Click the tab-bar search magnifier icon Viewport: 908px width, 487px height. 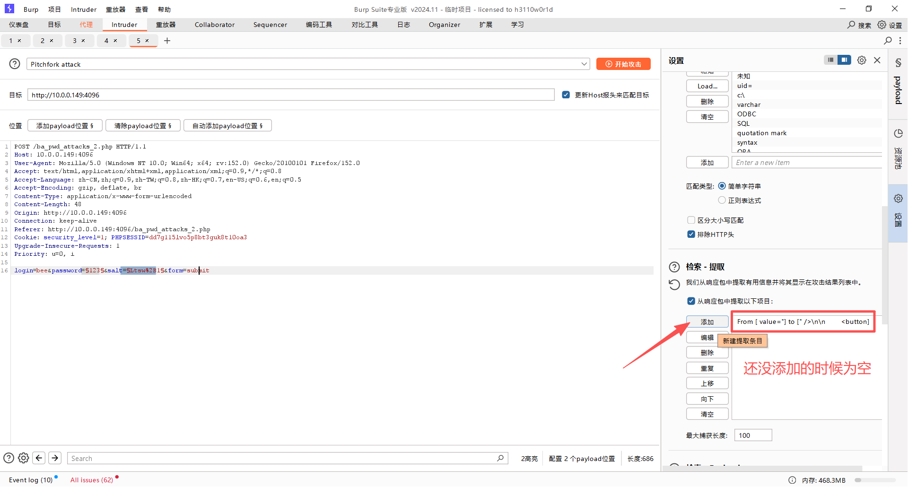(x=888, y=41)
